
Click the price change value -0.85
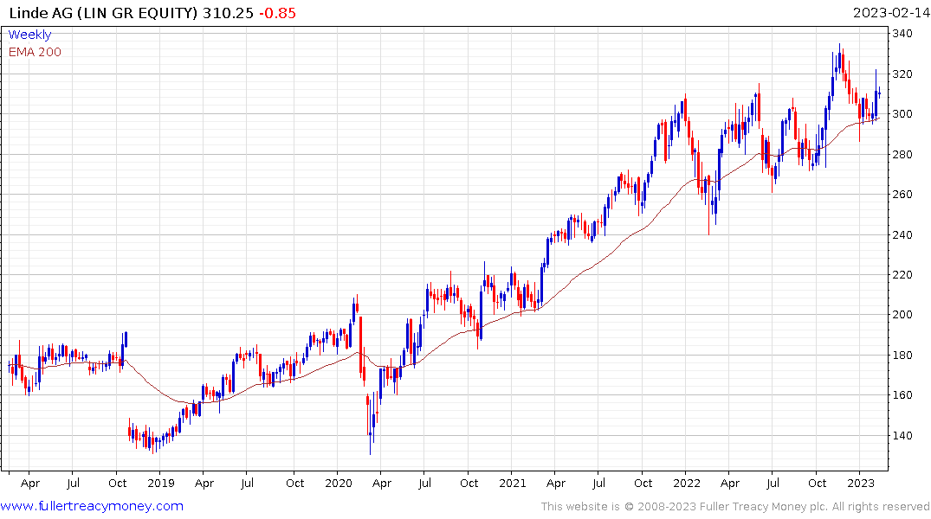tap(277, 13)
